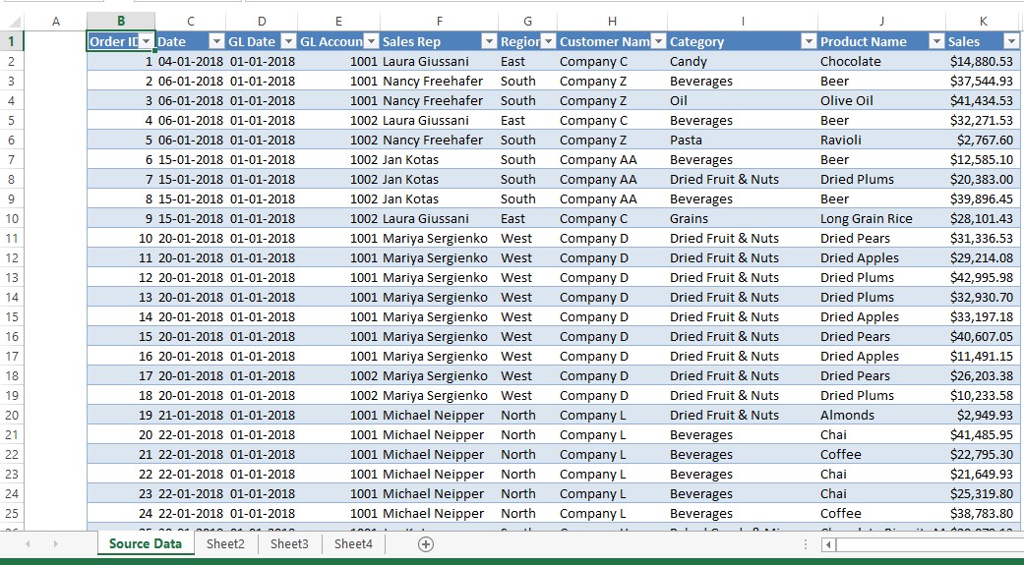Select column A header

point(55,22)
